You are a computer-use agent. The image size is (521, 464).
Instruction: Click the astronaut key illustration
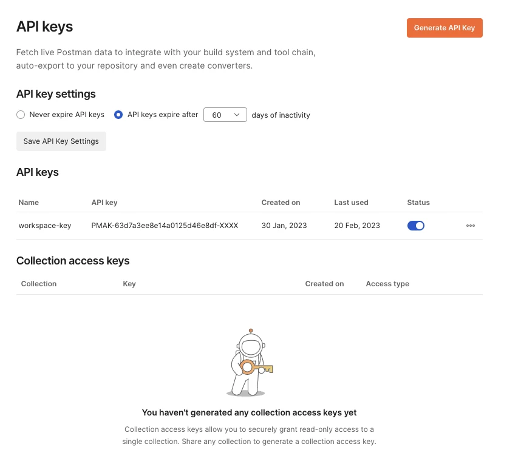[250, 363]
